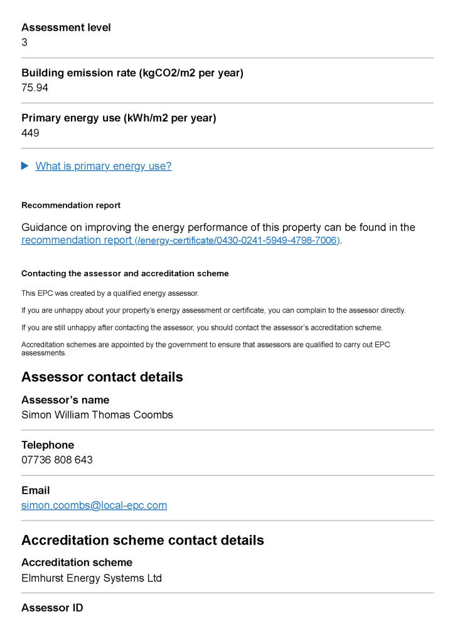
Task: Expand the primary energy use disclosure triangle
Action: pos(25,166)
